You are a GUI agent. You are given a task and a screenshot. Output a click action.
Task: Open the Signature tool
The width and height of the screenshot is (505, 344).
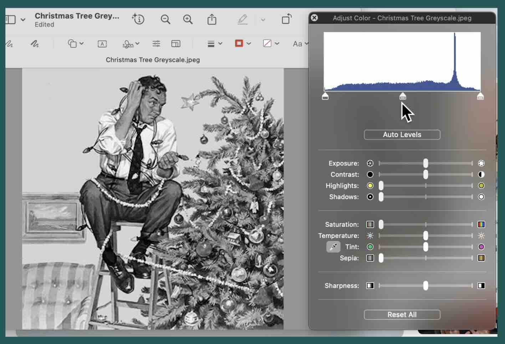pyautogui.click(x=129, y=44)
